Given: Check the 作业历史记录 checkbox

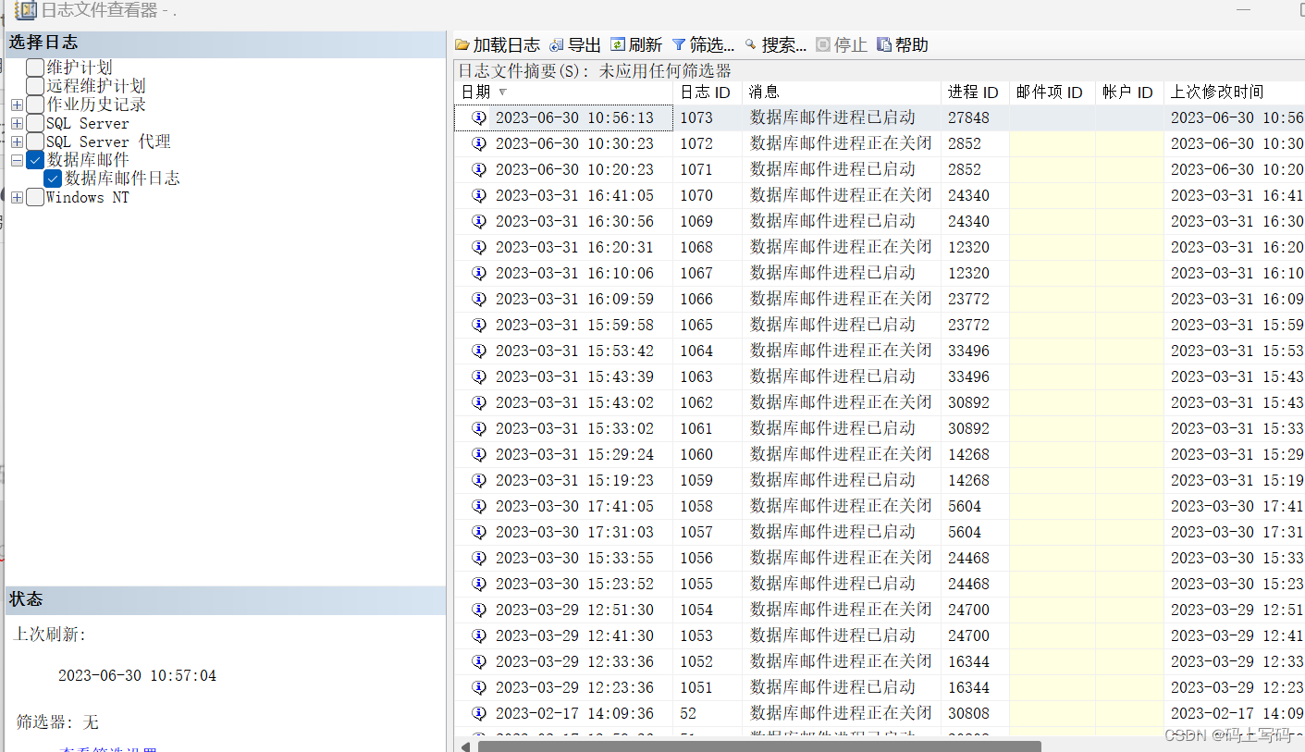Looking at the screenshot, I should (x=35, y=105).
